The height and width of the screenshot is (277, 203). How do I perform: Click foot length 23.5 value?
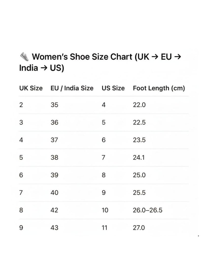(x=139, y=140)
